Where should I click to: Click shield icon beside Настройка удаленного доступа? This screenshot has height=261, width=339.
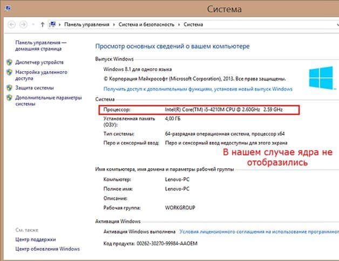tap(9, 72)
